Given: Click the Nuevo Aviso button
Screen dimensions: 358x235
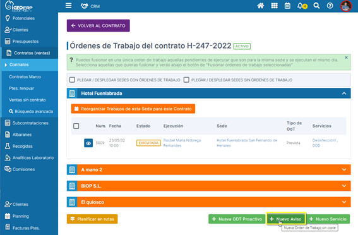Looking at the screenshot, I should point(286,219).
